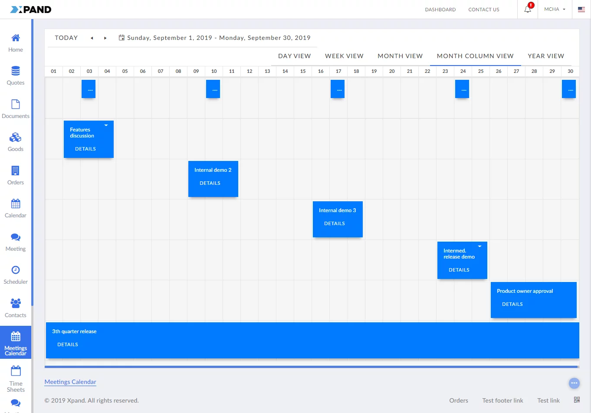This screenshot has width=591, height=413.
Task: Open the Goods section icon
Action: coord(16,138)
